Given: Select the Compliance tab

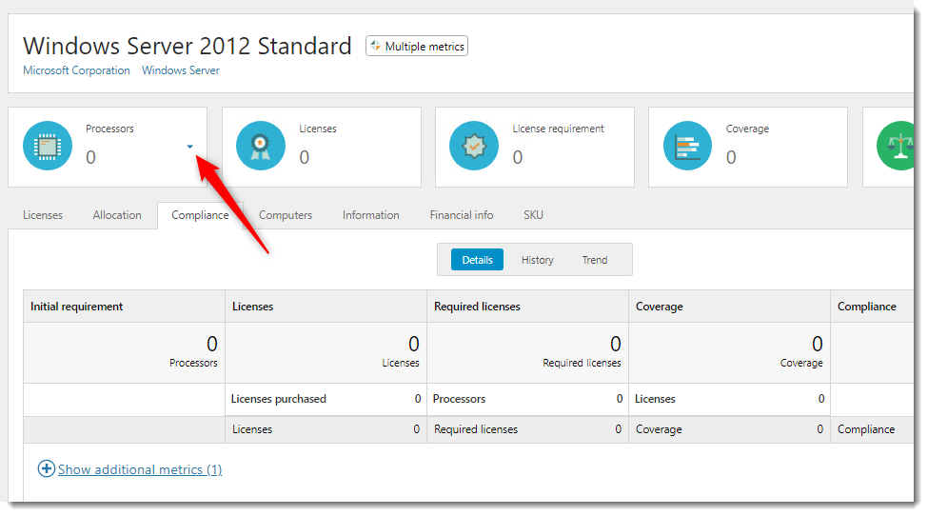Looking at the screenshot, I should (200, 215).
